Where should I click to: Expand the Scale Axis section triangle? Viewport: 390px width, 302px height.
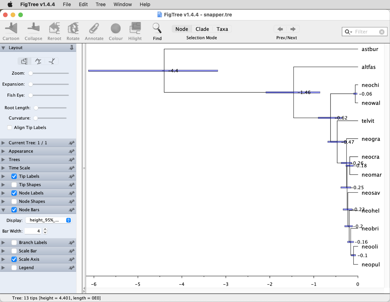(3, 259)
